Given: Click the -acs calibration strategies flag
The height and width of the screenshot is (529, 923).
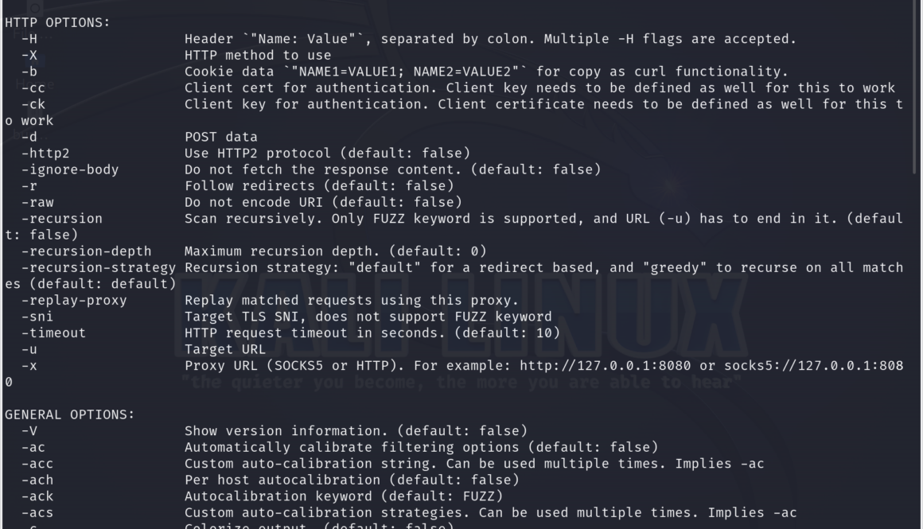Looking at the screenshot, I should pyautogui.click(x=37, y=513).
